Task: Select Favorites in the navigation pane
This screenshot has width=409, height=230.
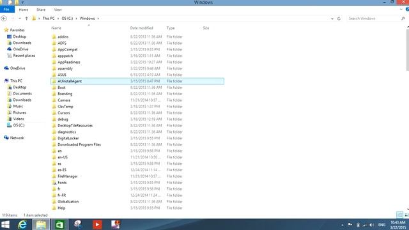Action: pyautogui.click(x=17, y=30)
